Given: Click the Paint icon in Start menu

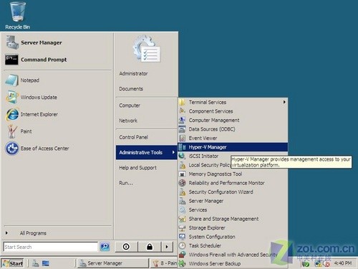Looking at the screenshot, I should click(11, 131).
